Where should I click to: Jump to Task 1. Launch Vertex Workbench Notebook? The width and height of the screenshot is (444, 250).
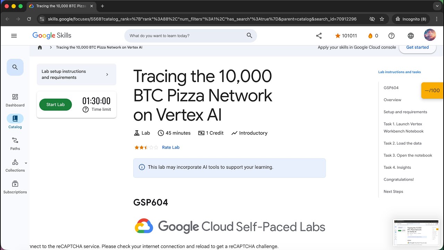pos(403,127)
